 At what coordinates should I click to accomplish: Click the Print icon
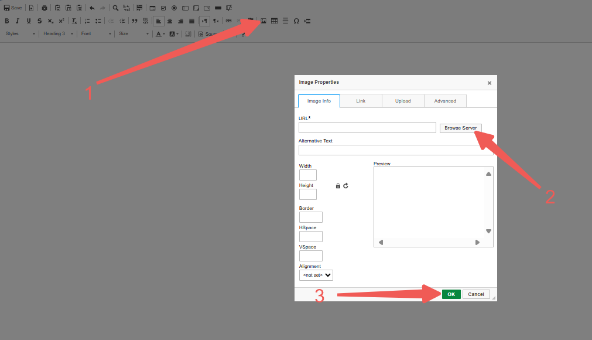(44, 8)
